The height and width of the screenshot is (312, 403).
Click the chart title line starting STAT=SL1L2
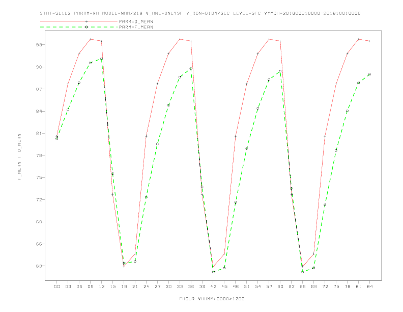coord(200,13)
